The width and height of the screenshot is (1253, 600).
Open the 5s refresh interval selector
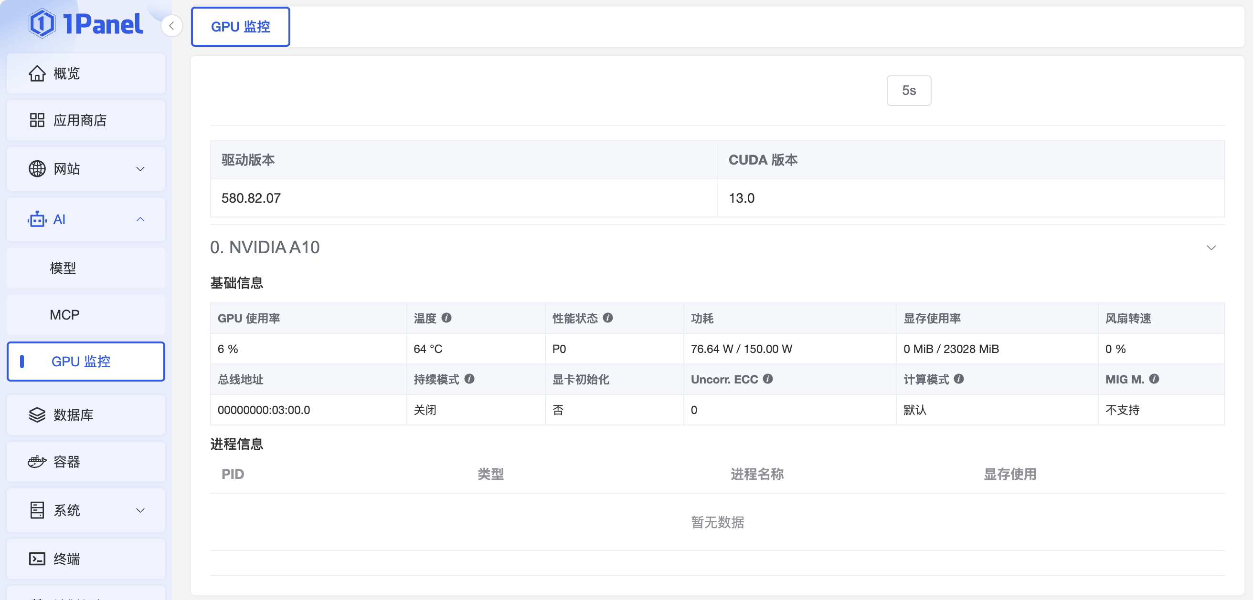point(908,90)
